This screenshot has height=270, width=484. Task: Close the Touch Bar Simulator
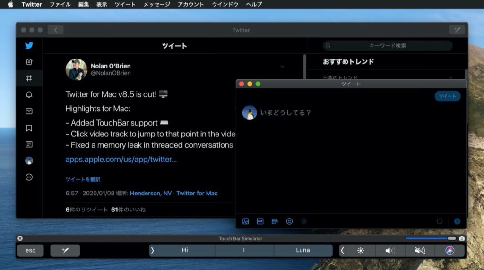click(x=20, y=238)
